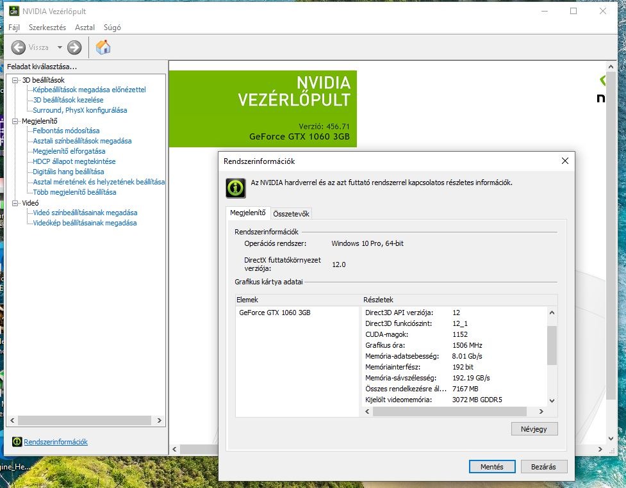Click the NVIDIA Vezérlőpult title bar icon
626x488 pixels.
pos(14,11)
